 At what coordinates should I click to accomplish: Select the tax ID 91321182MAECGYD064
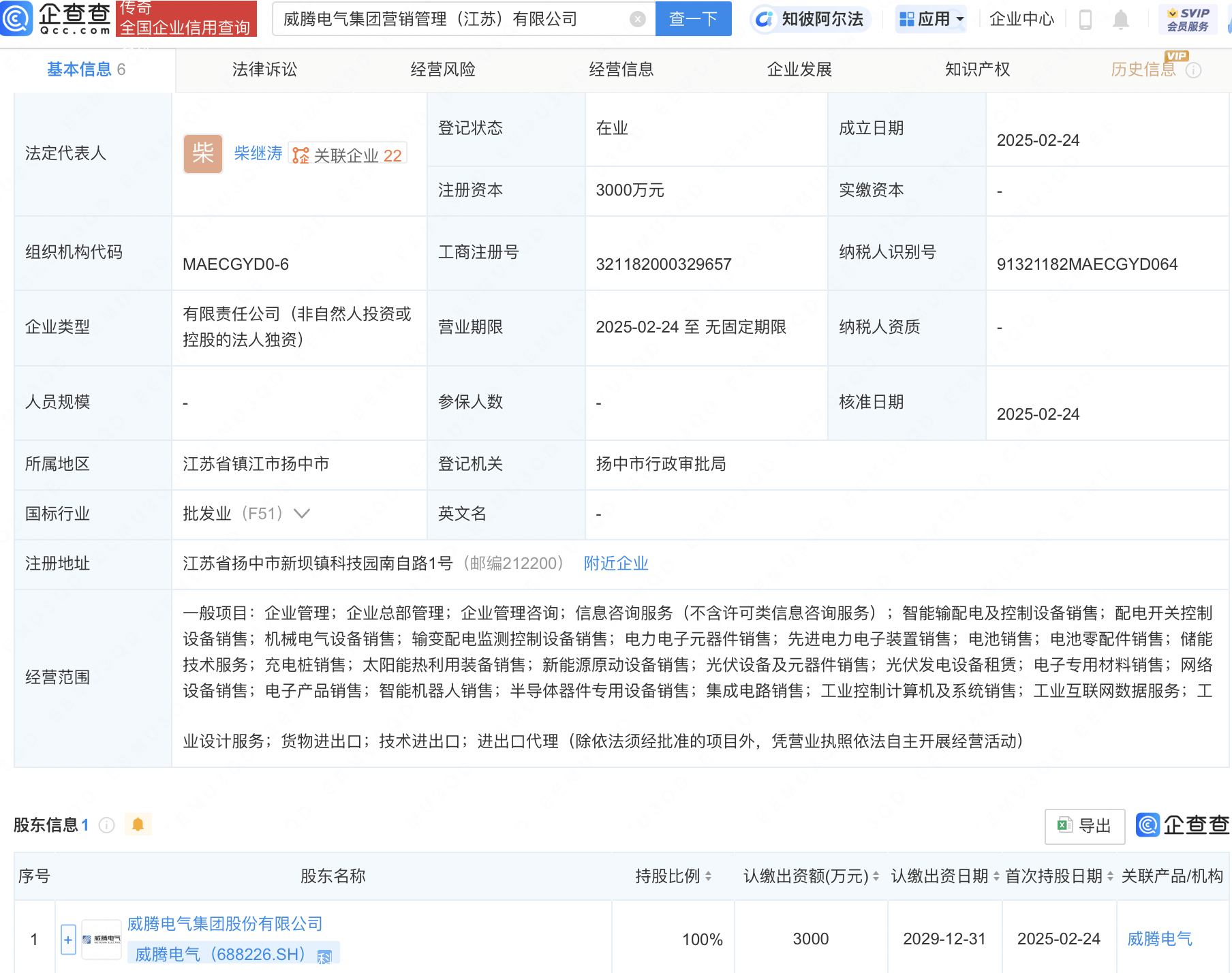[1087, 264]
